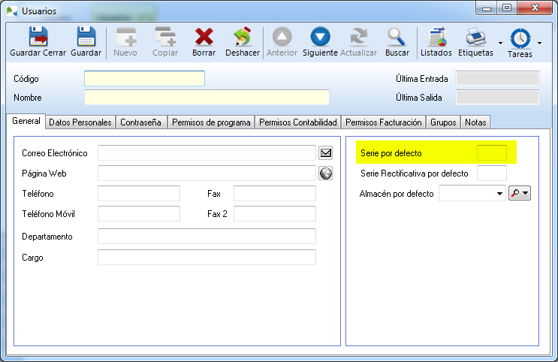558x362 pixels.
Task: Click the Tareas clock icon
Action: (x=520, y=38)
